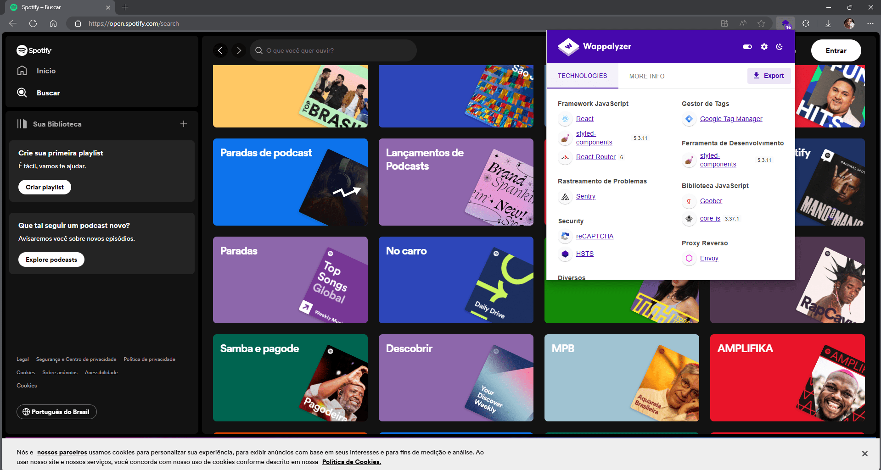Select the Spotify – Buscar browser tab
The height and width of the screenshot is (470, 881).
coord(60,7)
